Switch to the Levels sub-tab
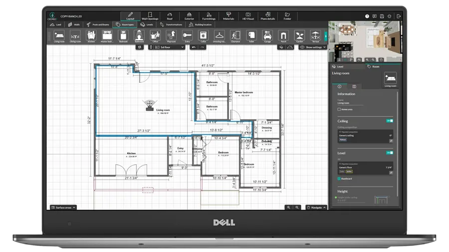449x252 pixels. [147, 24]
